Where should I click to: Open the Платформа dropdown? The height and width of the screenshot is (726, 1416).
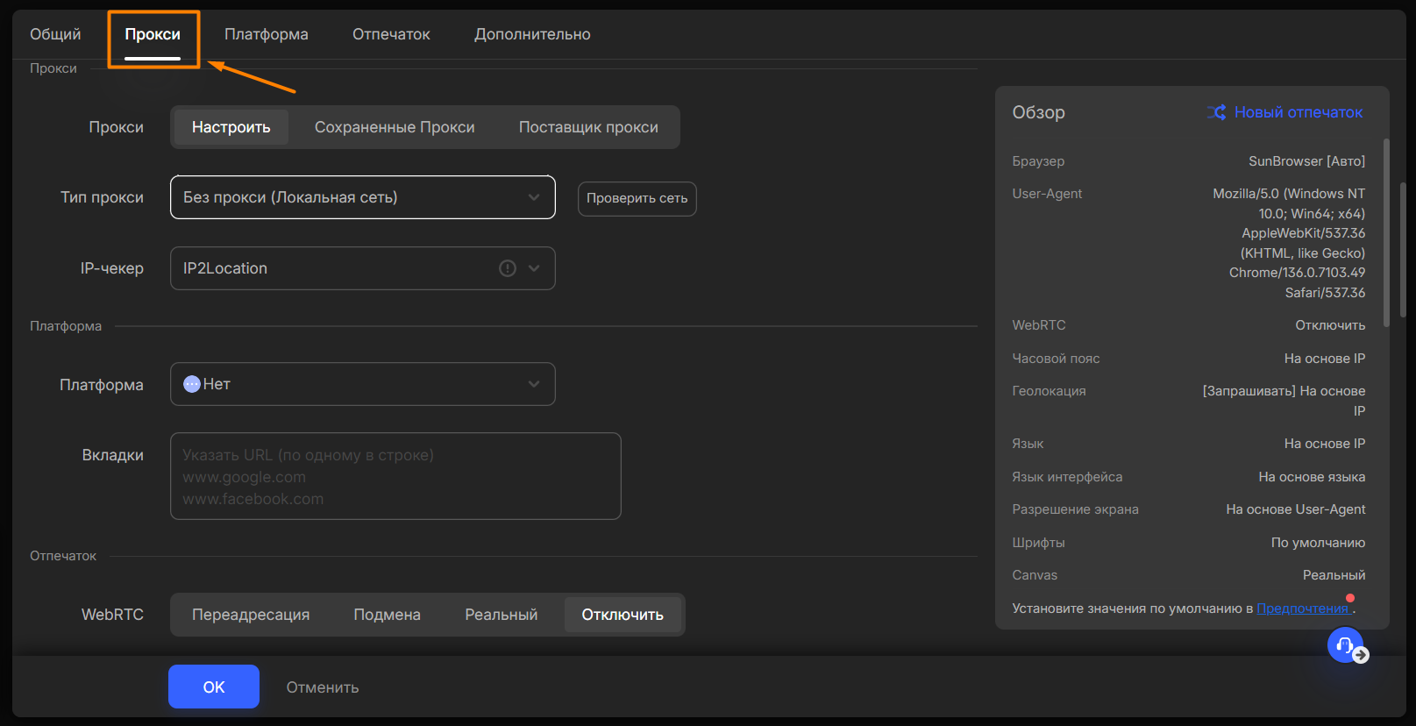tap(363, 384)
